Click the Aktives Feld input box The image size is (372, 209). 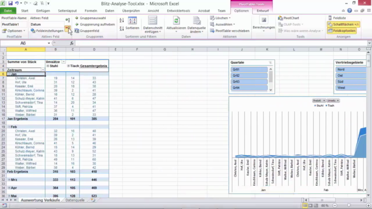[47, 24]
